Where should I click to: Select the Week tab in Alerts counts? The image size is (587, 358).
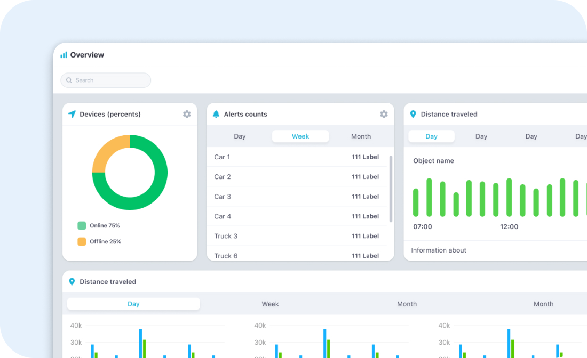click(x=300, y=136)
